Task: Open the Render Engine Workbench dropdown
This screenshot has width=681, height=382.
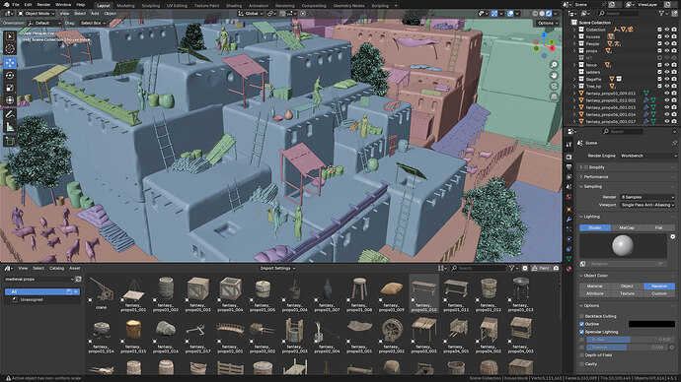Action: click(648, 156)
